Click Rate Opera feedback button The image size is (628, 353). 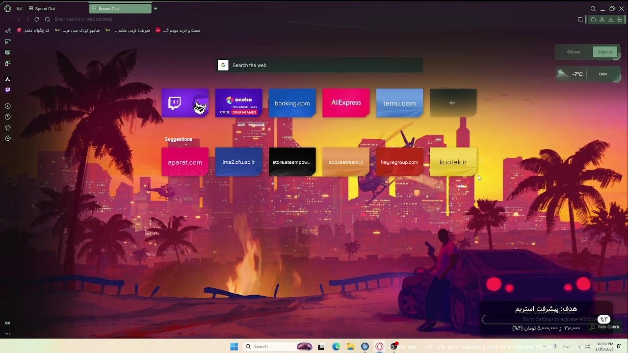pos(604,327)
